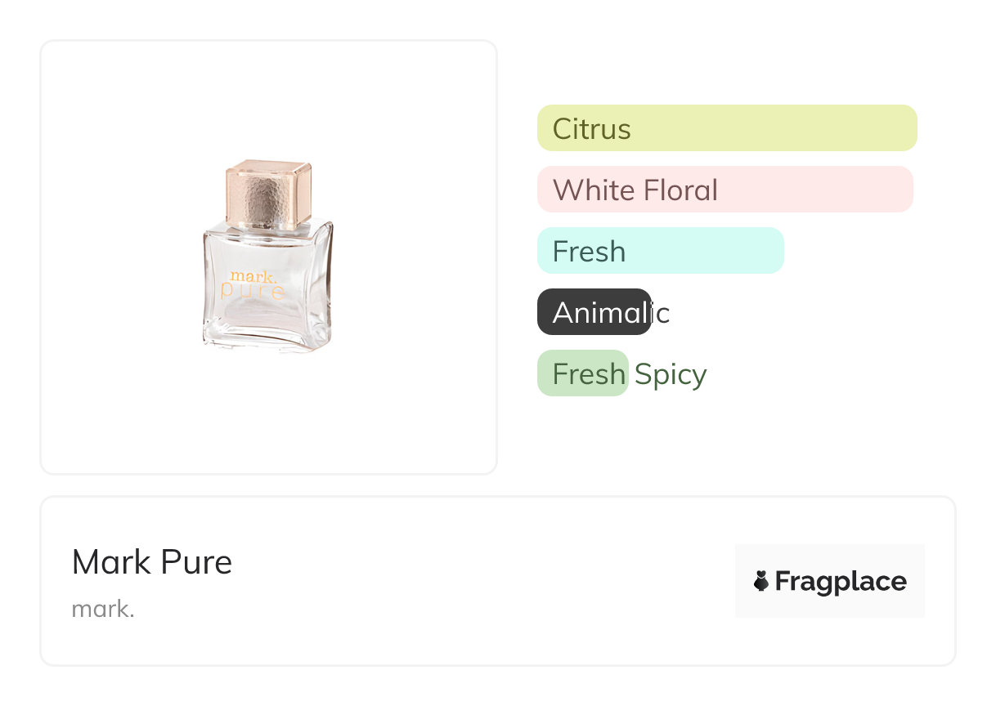Click the 'Animalic' text label
996x706 pixels.
(610, 312)
